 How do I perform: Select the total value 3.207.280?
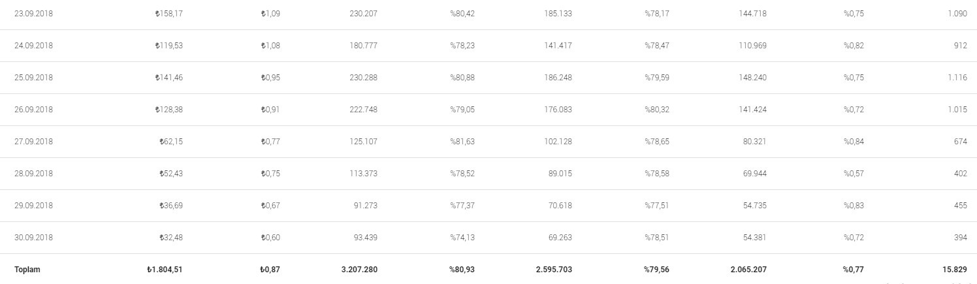[x=359, y=270]
